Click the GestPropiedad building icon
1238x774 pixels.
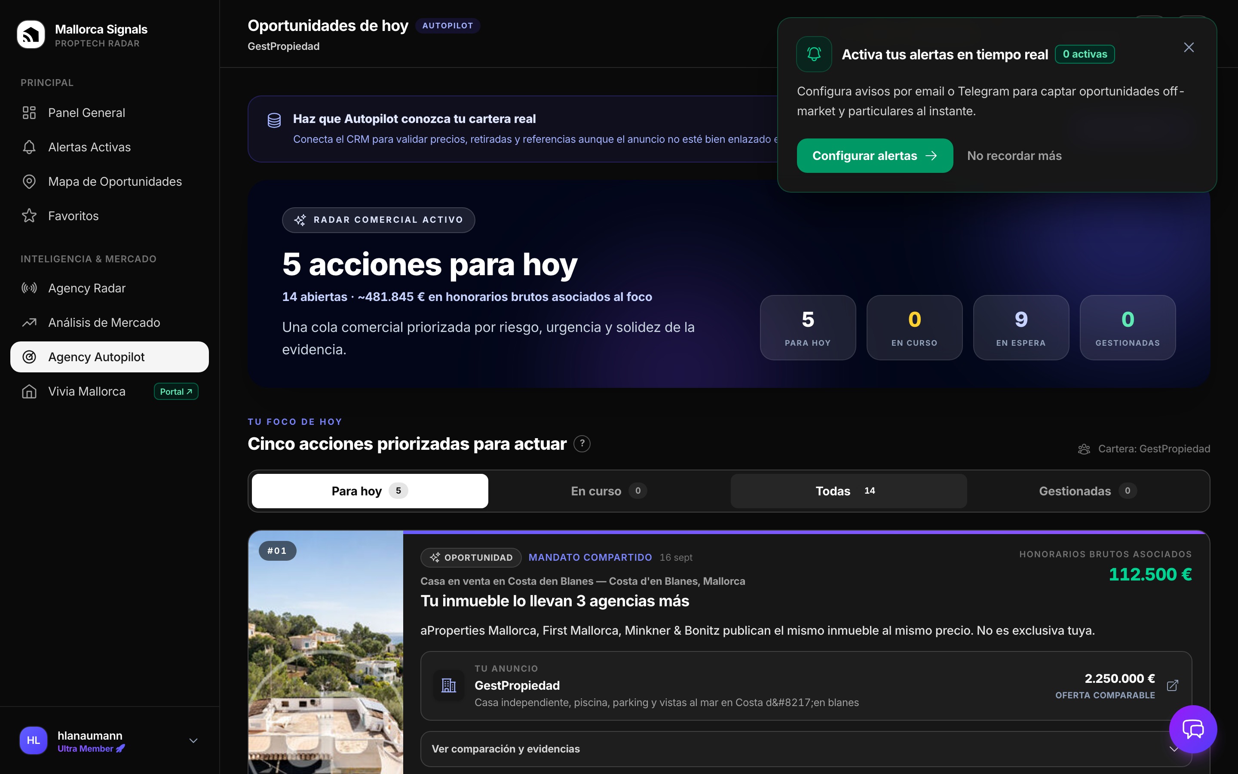point(449,685)
